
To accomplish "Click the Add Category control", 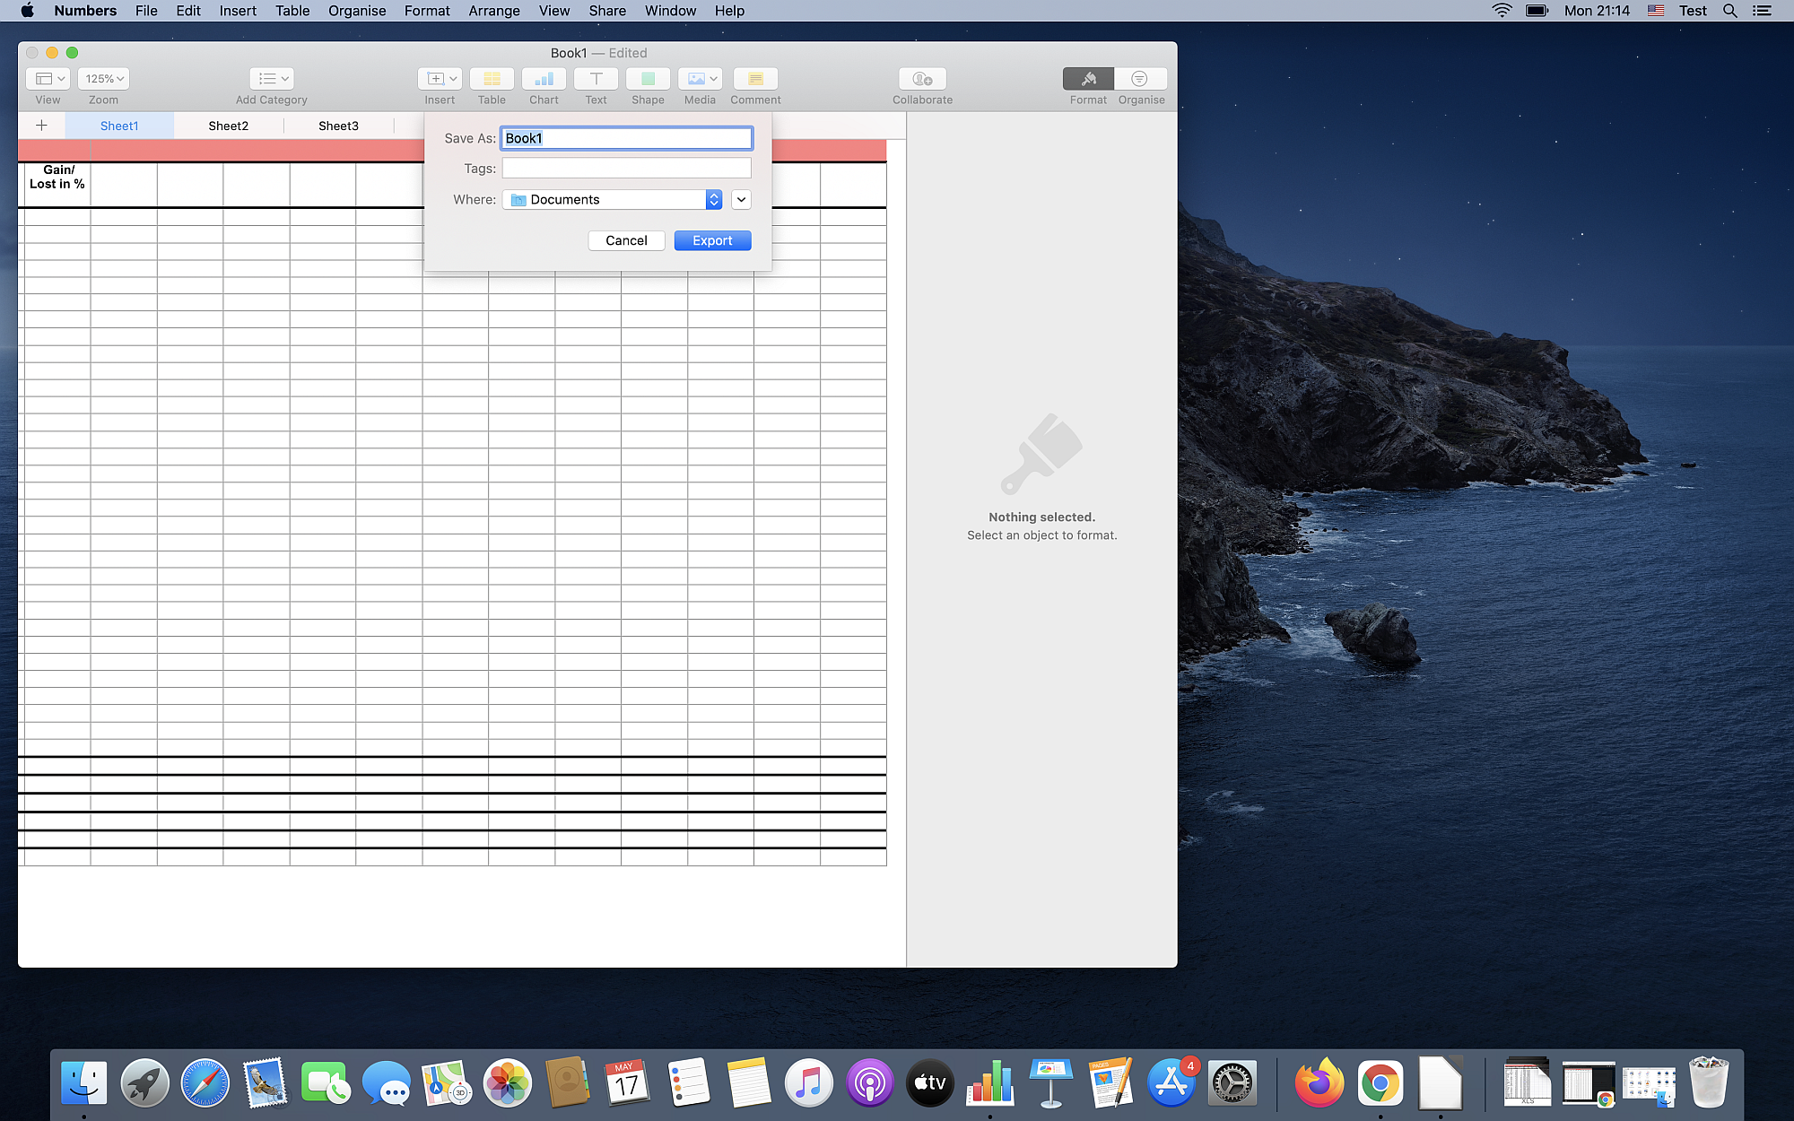I will click(271, 79).
